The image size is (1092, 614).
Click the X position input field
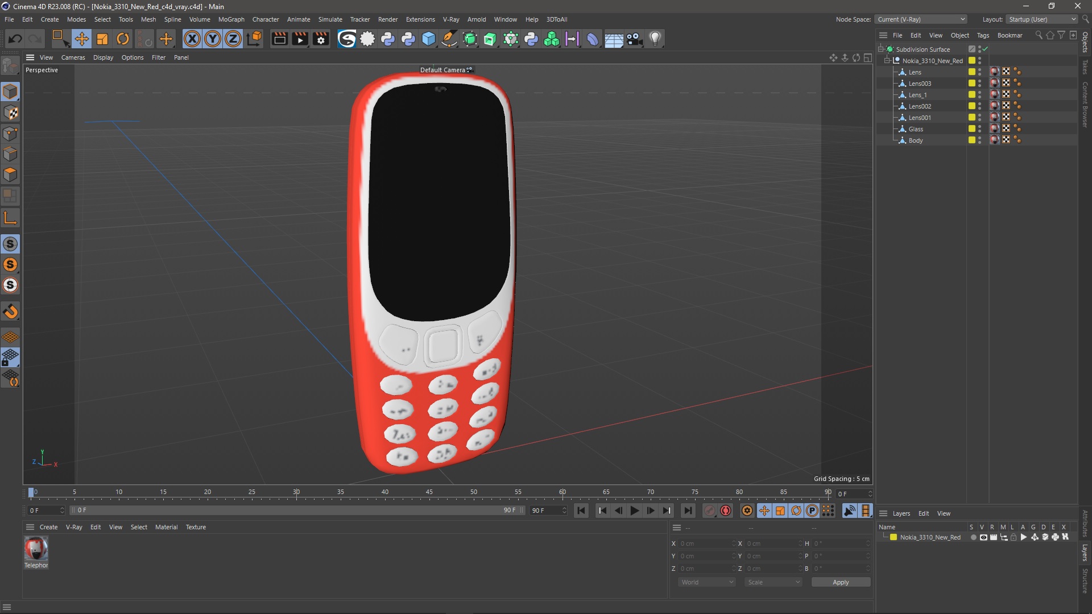pos(707,544)
